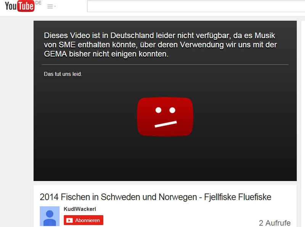305x227 pixels.
Task: Click the video title Fischen in Schweden
Action: click(x=156, y=197)
